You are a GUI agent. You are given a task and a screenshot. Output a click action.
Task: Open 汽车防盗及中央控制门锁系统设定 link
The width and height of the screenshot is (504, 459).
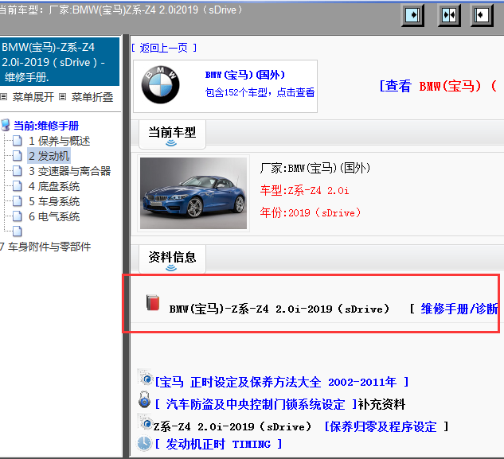(256, 404)
